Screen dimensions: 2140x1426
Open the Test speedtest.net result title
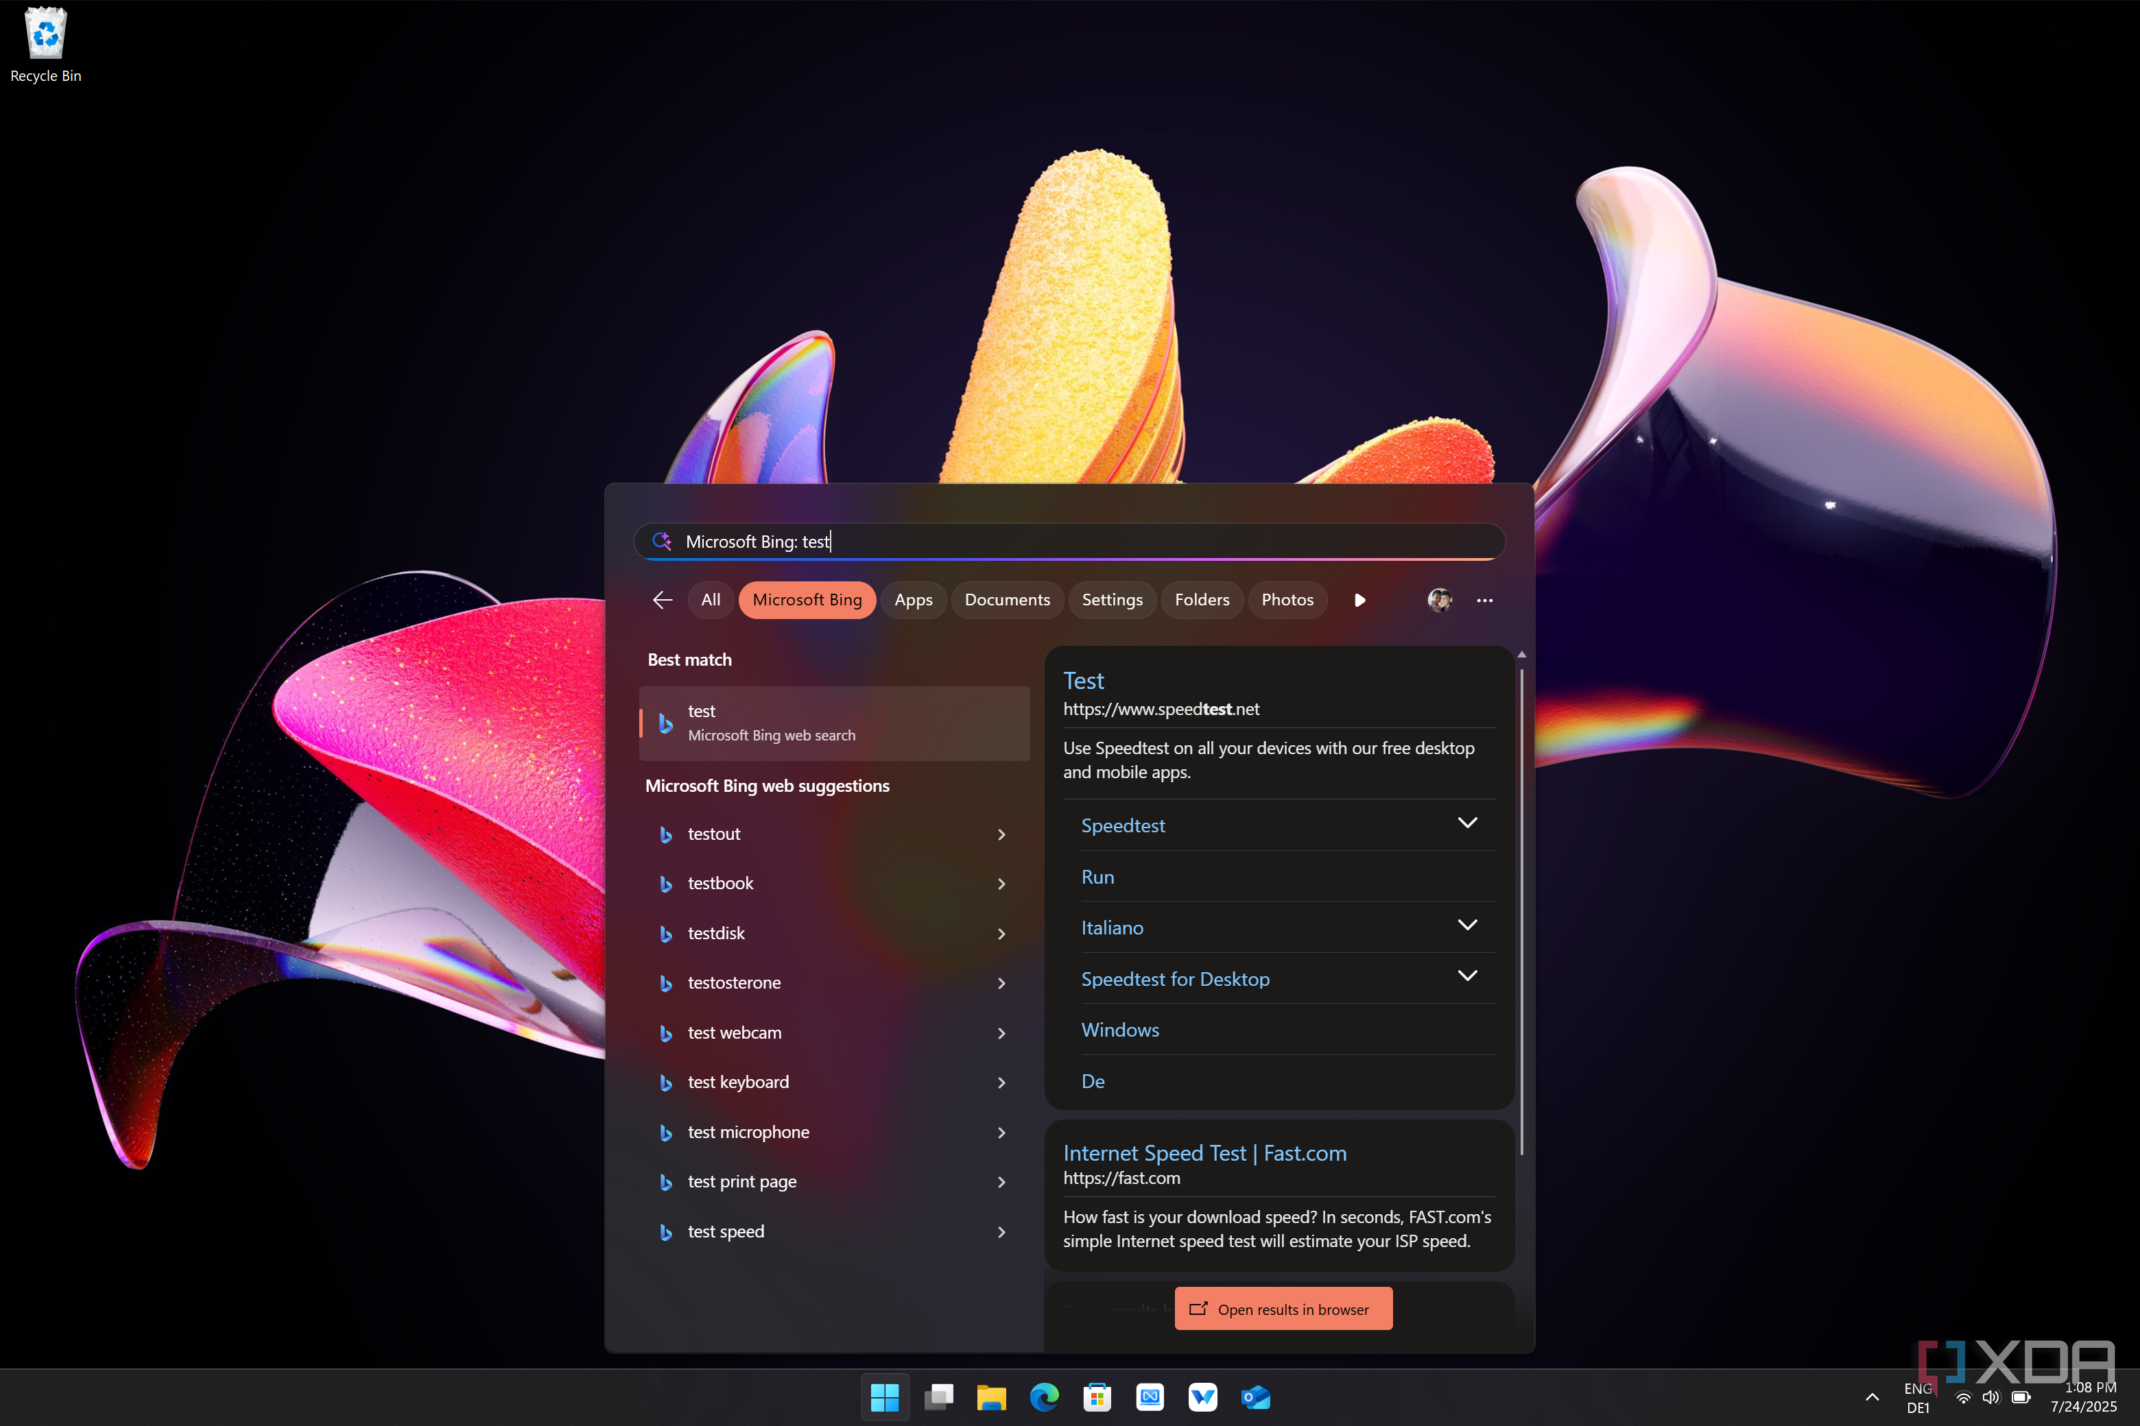click(x=1084, y=681)
